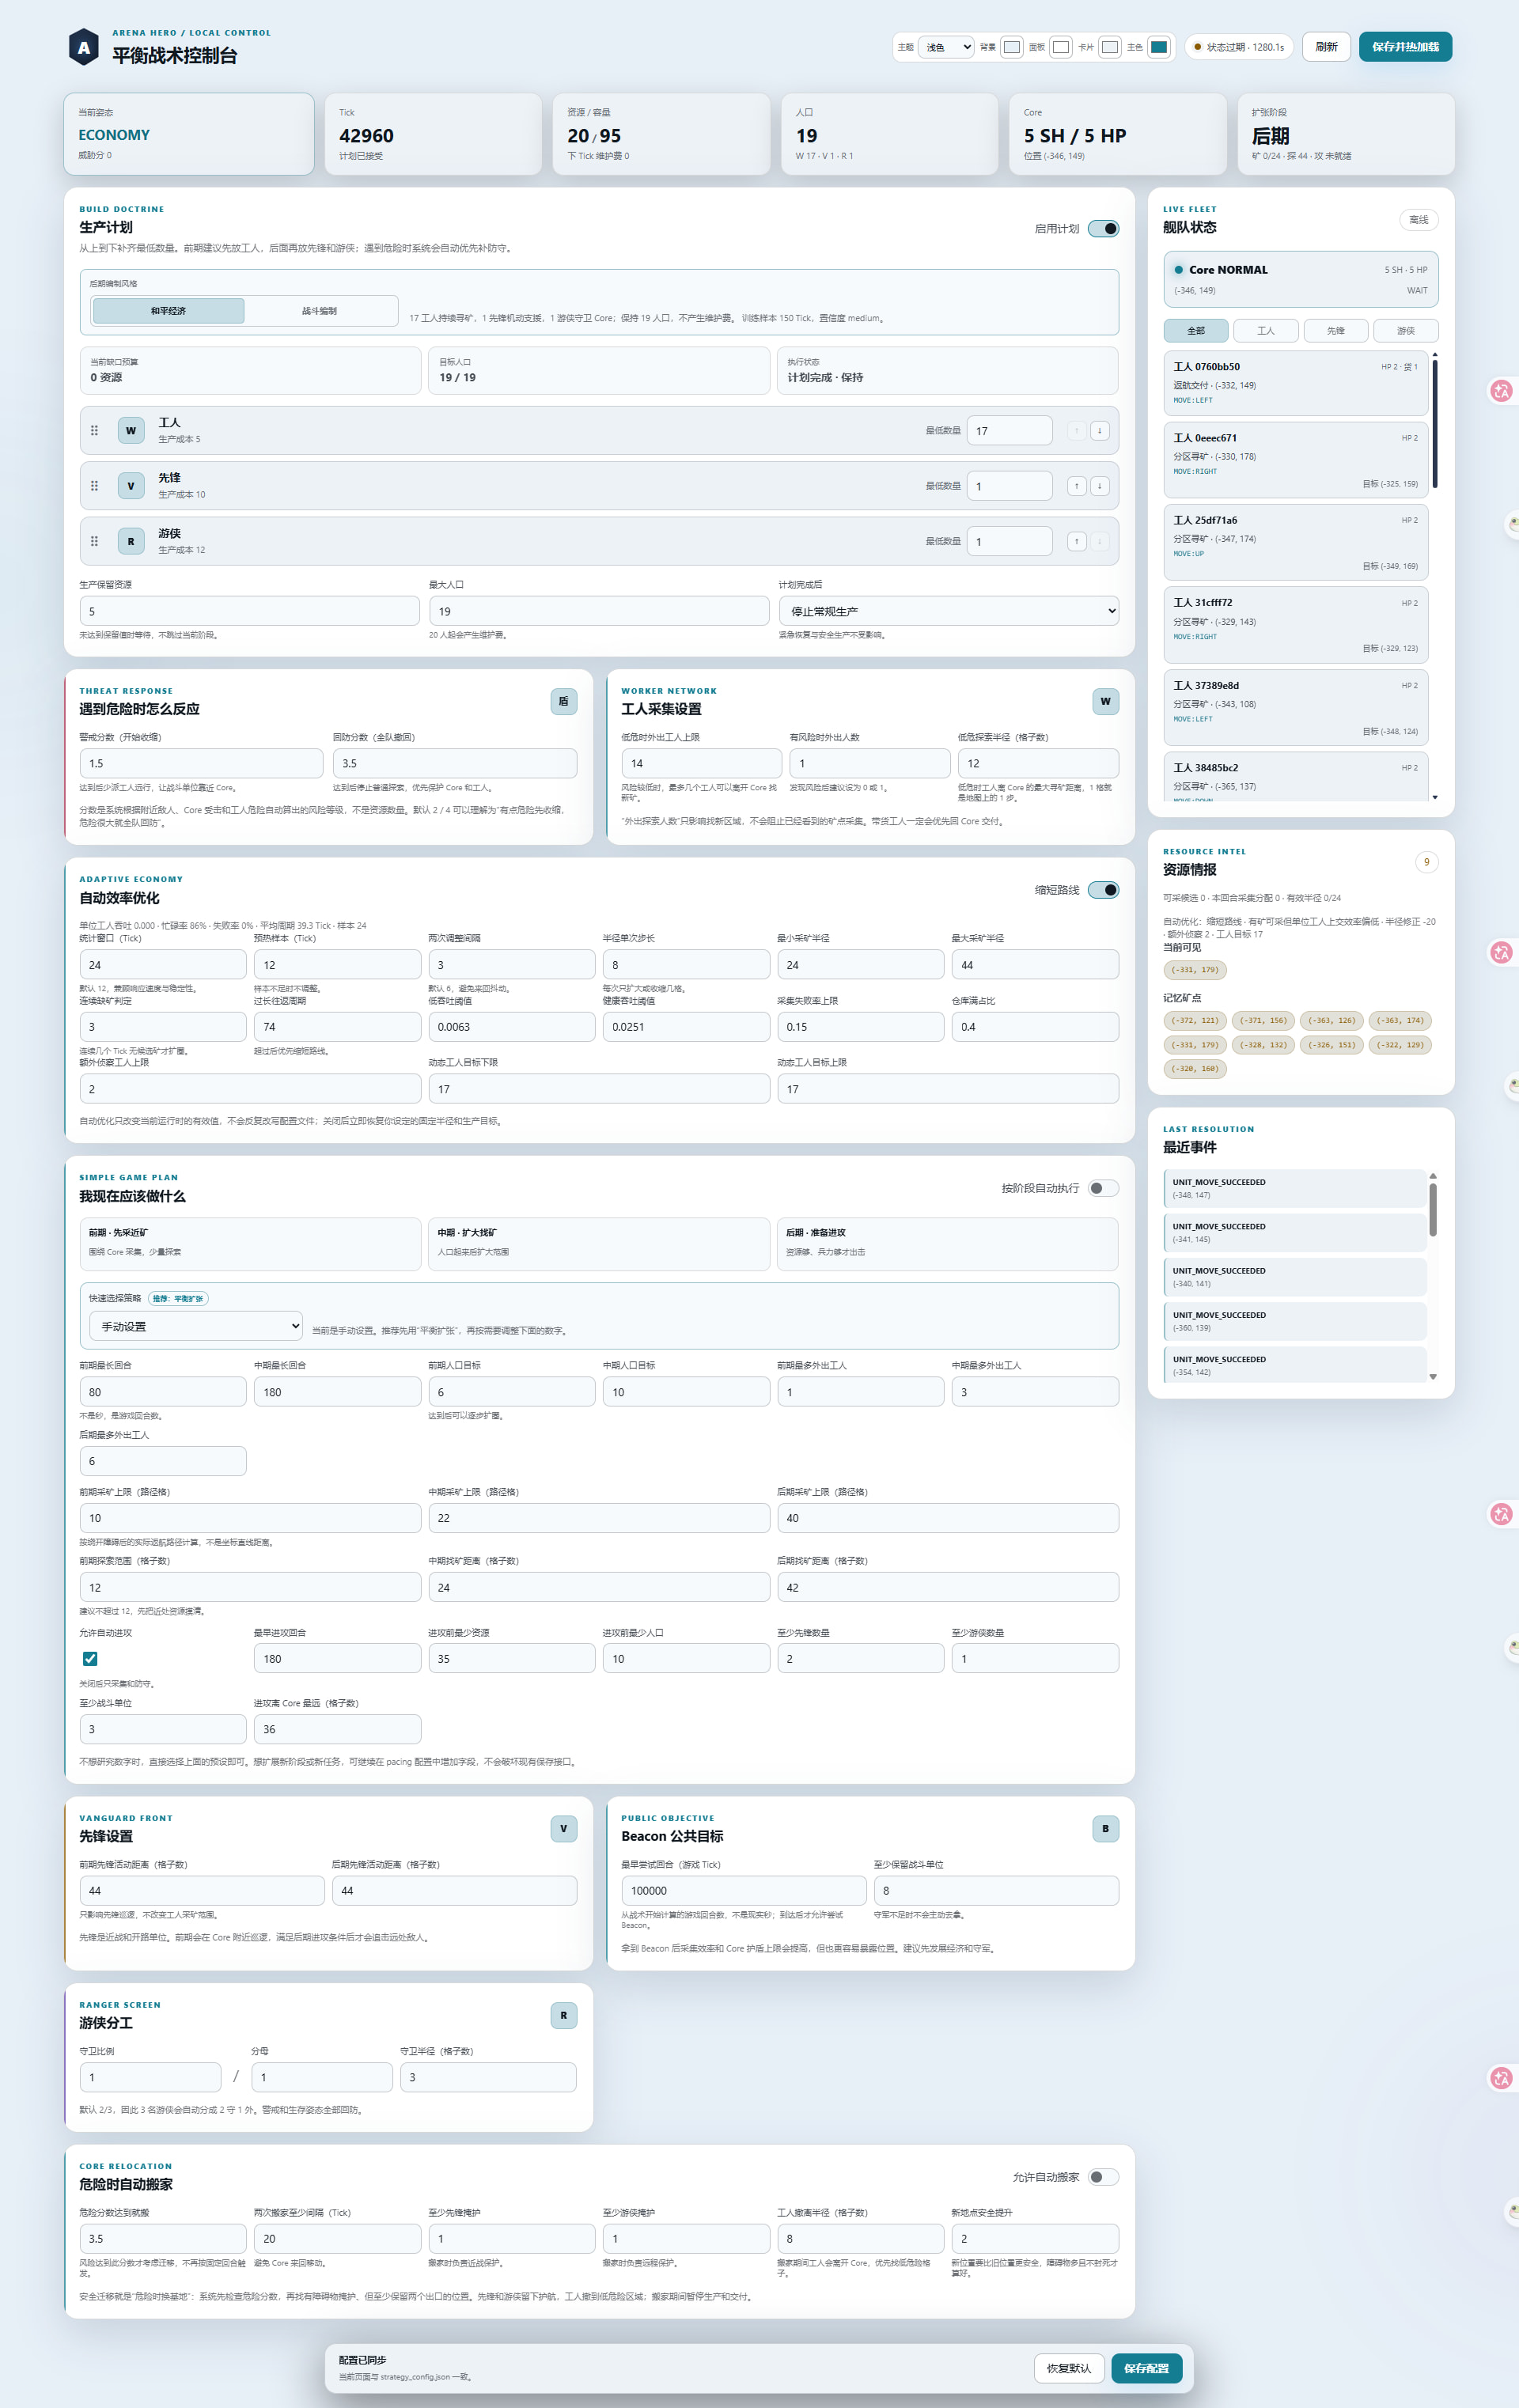Screen dimensions: 1519x2408
Task: Enable the 按阶段自动执行 switch
Action: click(1103, 1188)
